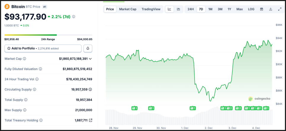This screenshot has width=286, height=131.
Task: Open Total Treasury Holding external link
Action: point(91,120)
